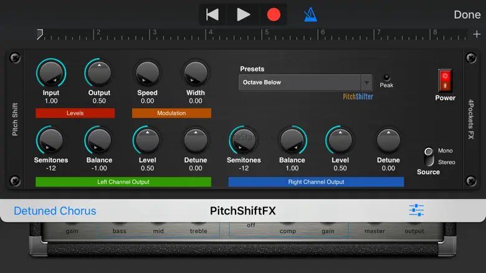Add a section with the plus icon
Screen dimensions: 486x273
coord(477,34)
